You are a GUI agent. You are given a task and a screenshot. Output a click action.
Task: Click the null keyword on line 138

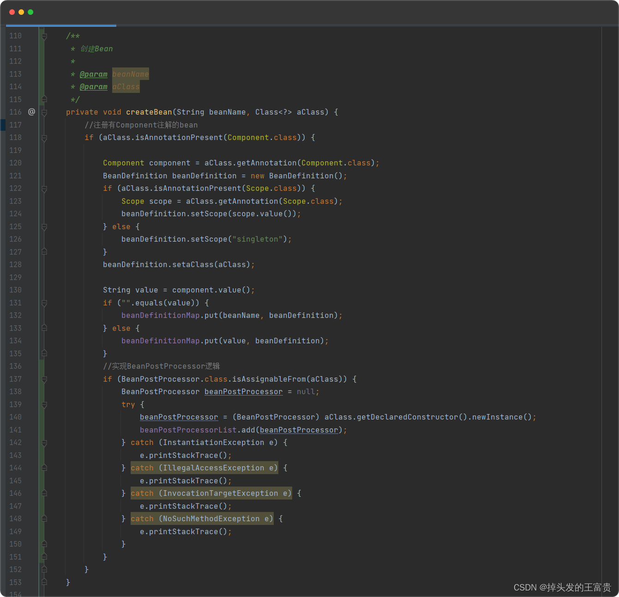(306, 392)
